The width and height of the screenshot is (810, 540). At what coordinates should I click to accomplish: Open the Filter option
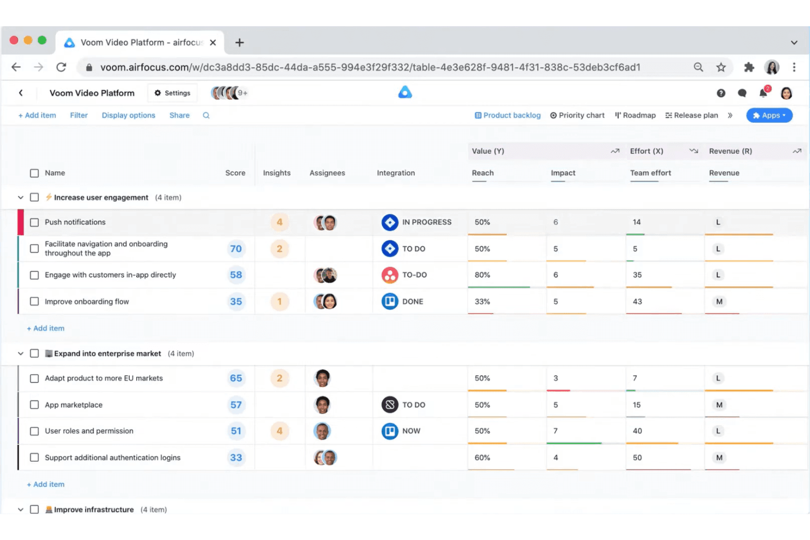pyautogui.click(x=79, y=115)
